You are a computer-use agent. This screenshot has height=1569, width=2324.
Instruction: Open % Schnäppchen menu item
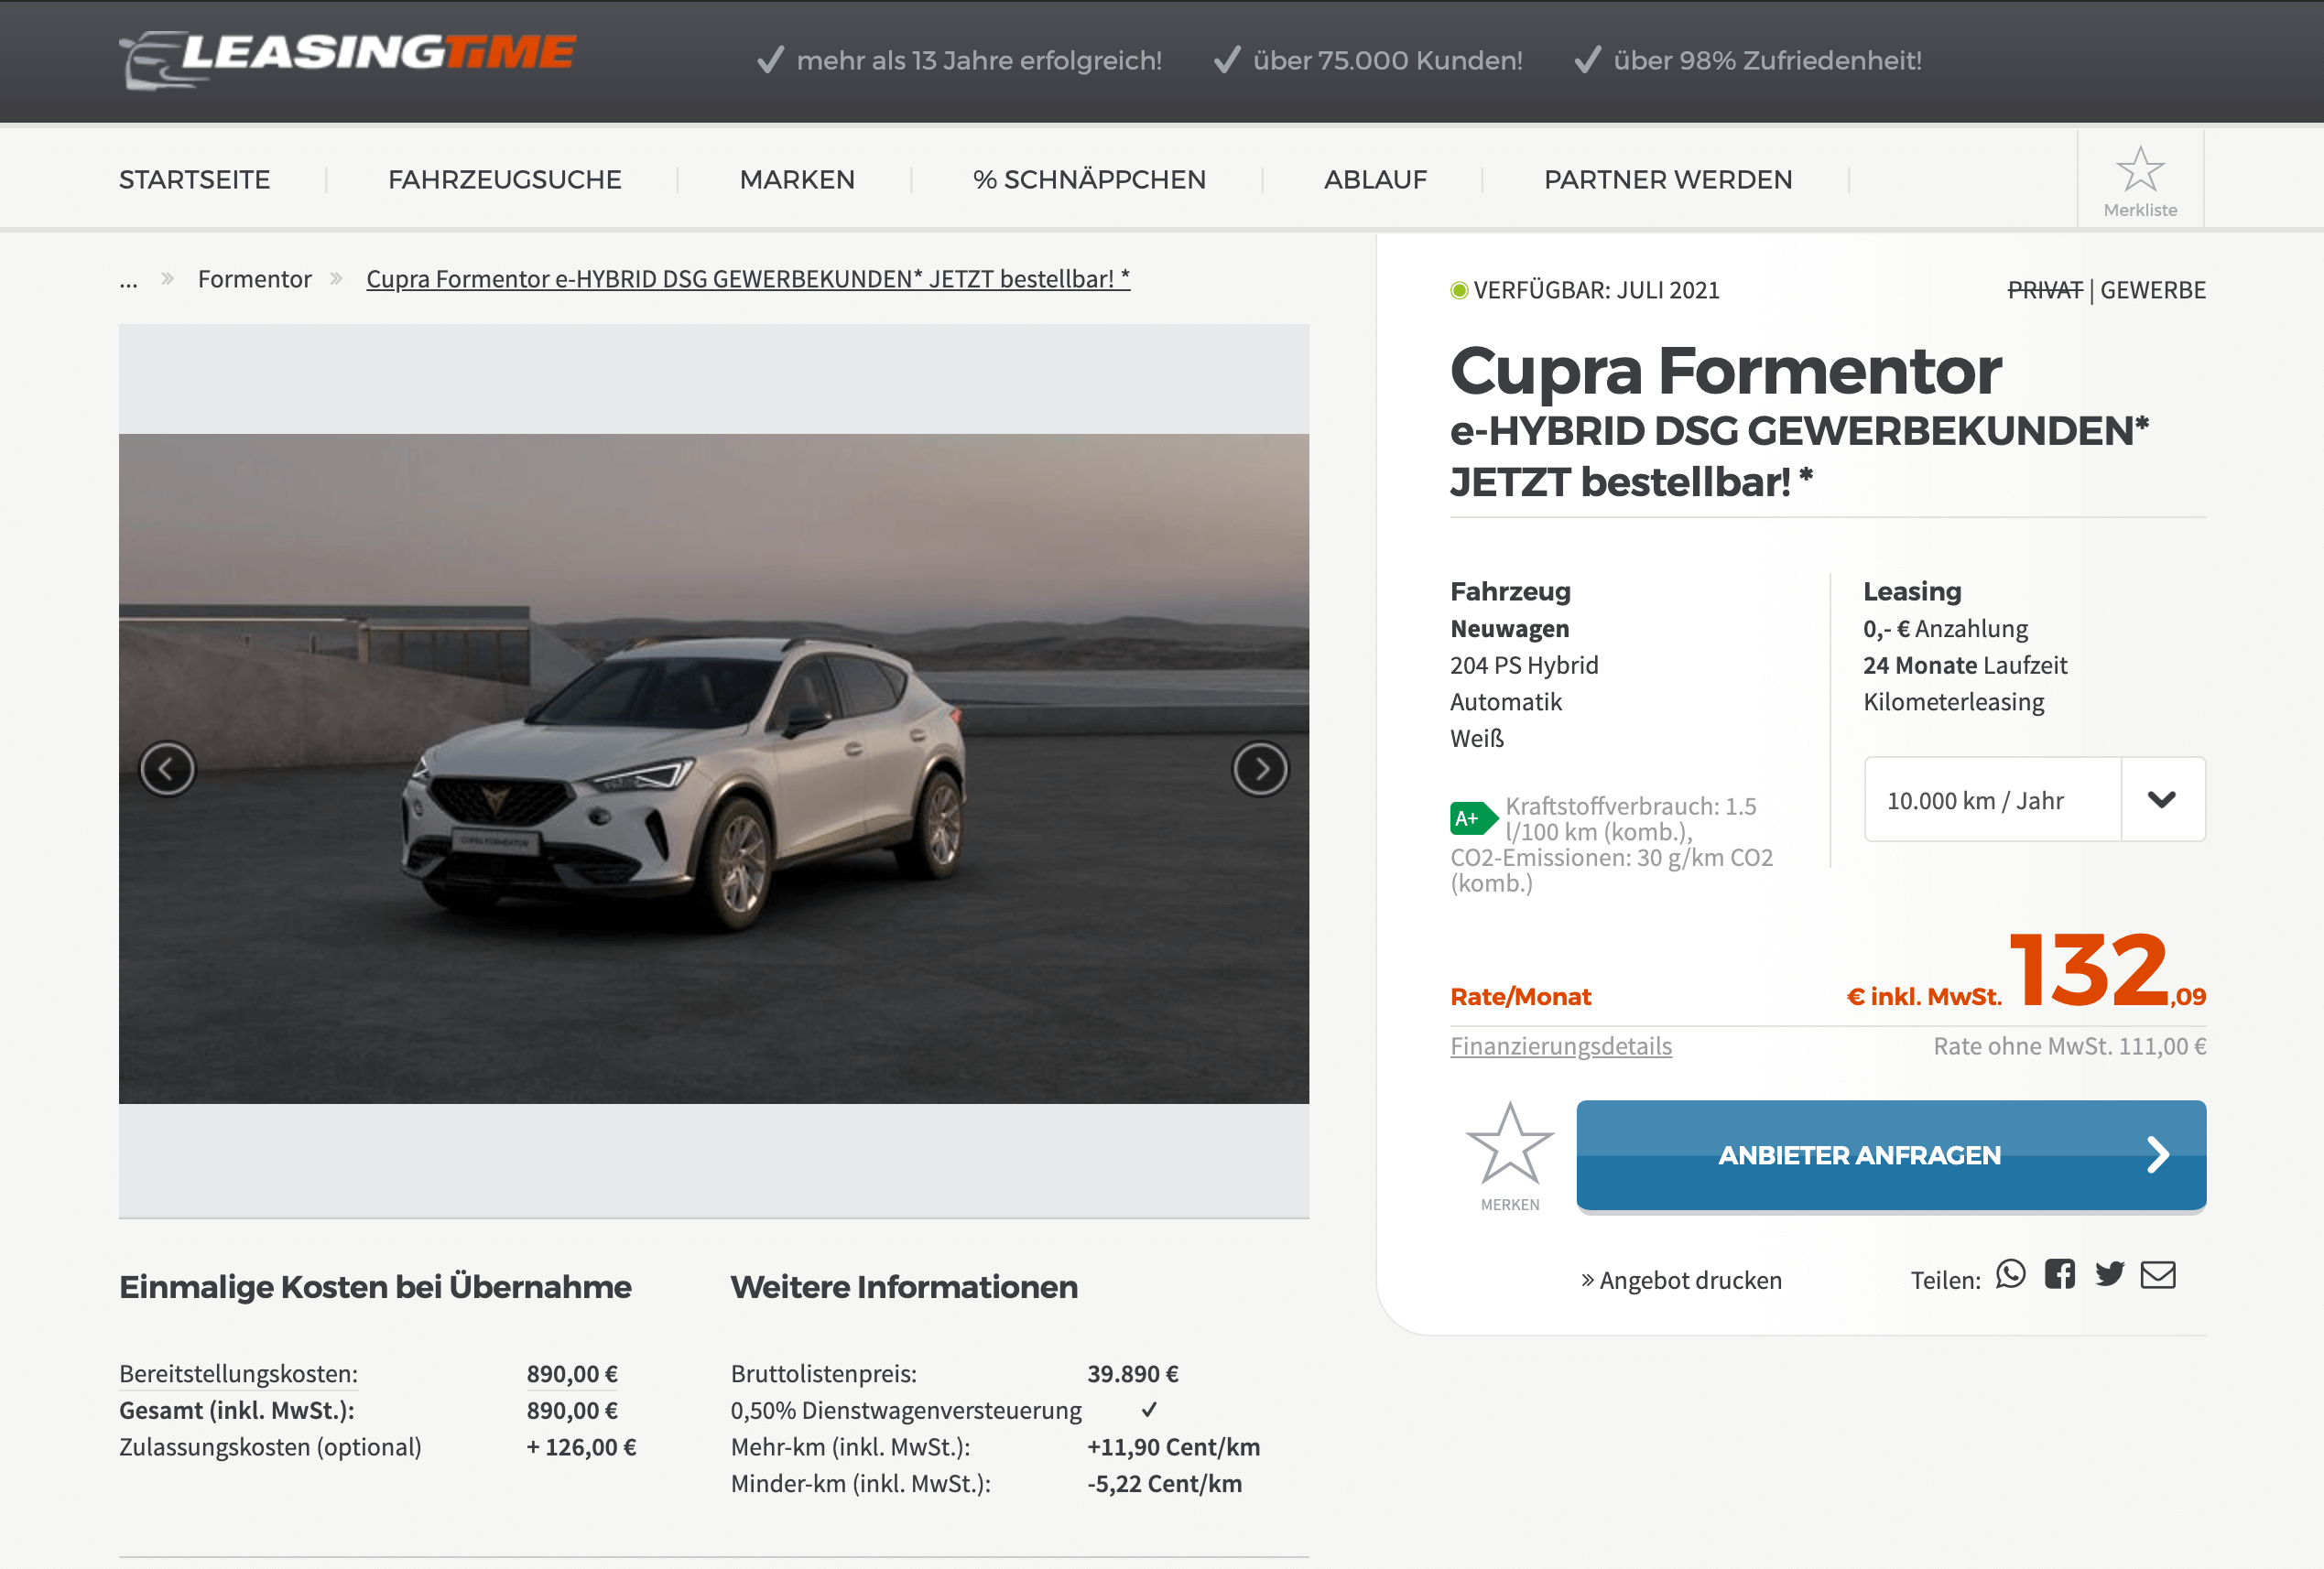click(1089, 180)
